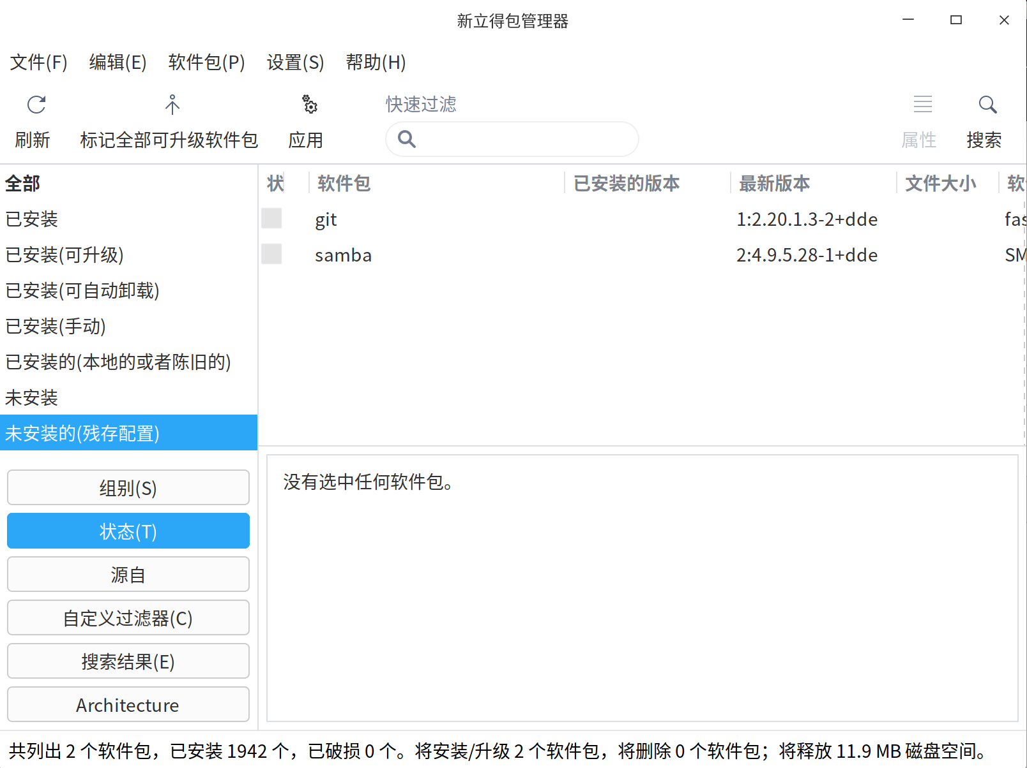Click the magnifier inside the quick filter box

tap(407, 139)
